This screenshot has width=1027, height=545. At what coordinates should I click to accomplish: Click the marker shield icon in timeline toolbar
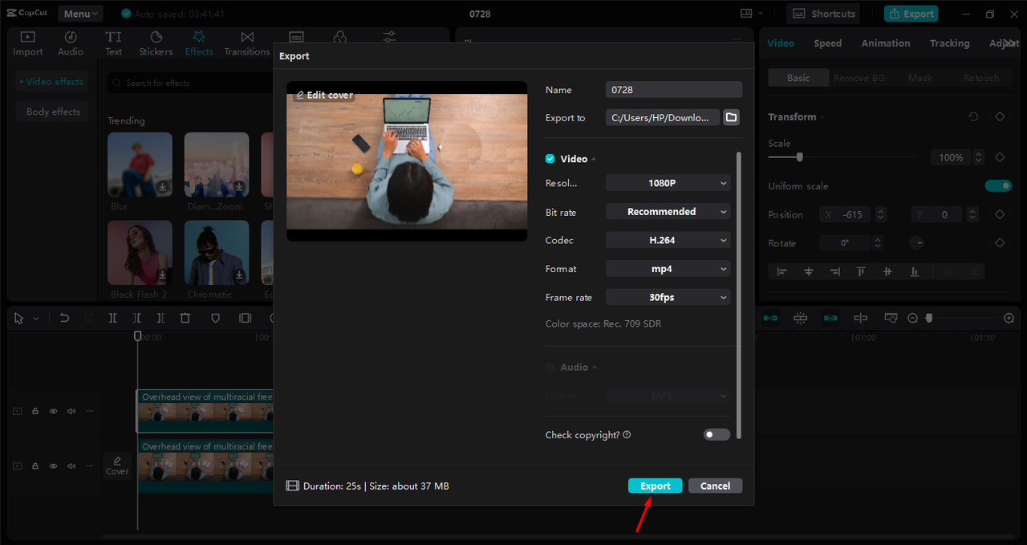215,319
